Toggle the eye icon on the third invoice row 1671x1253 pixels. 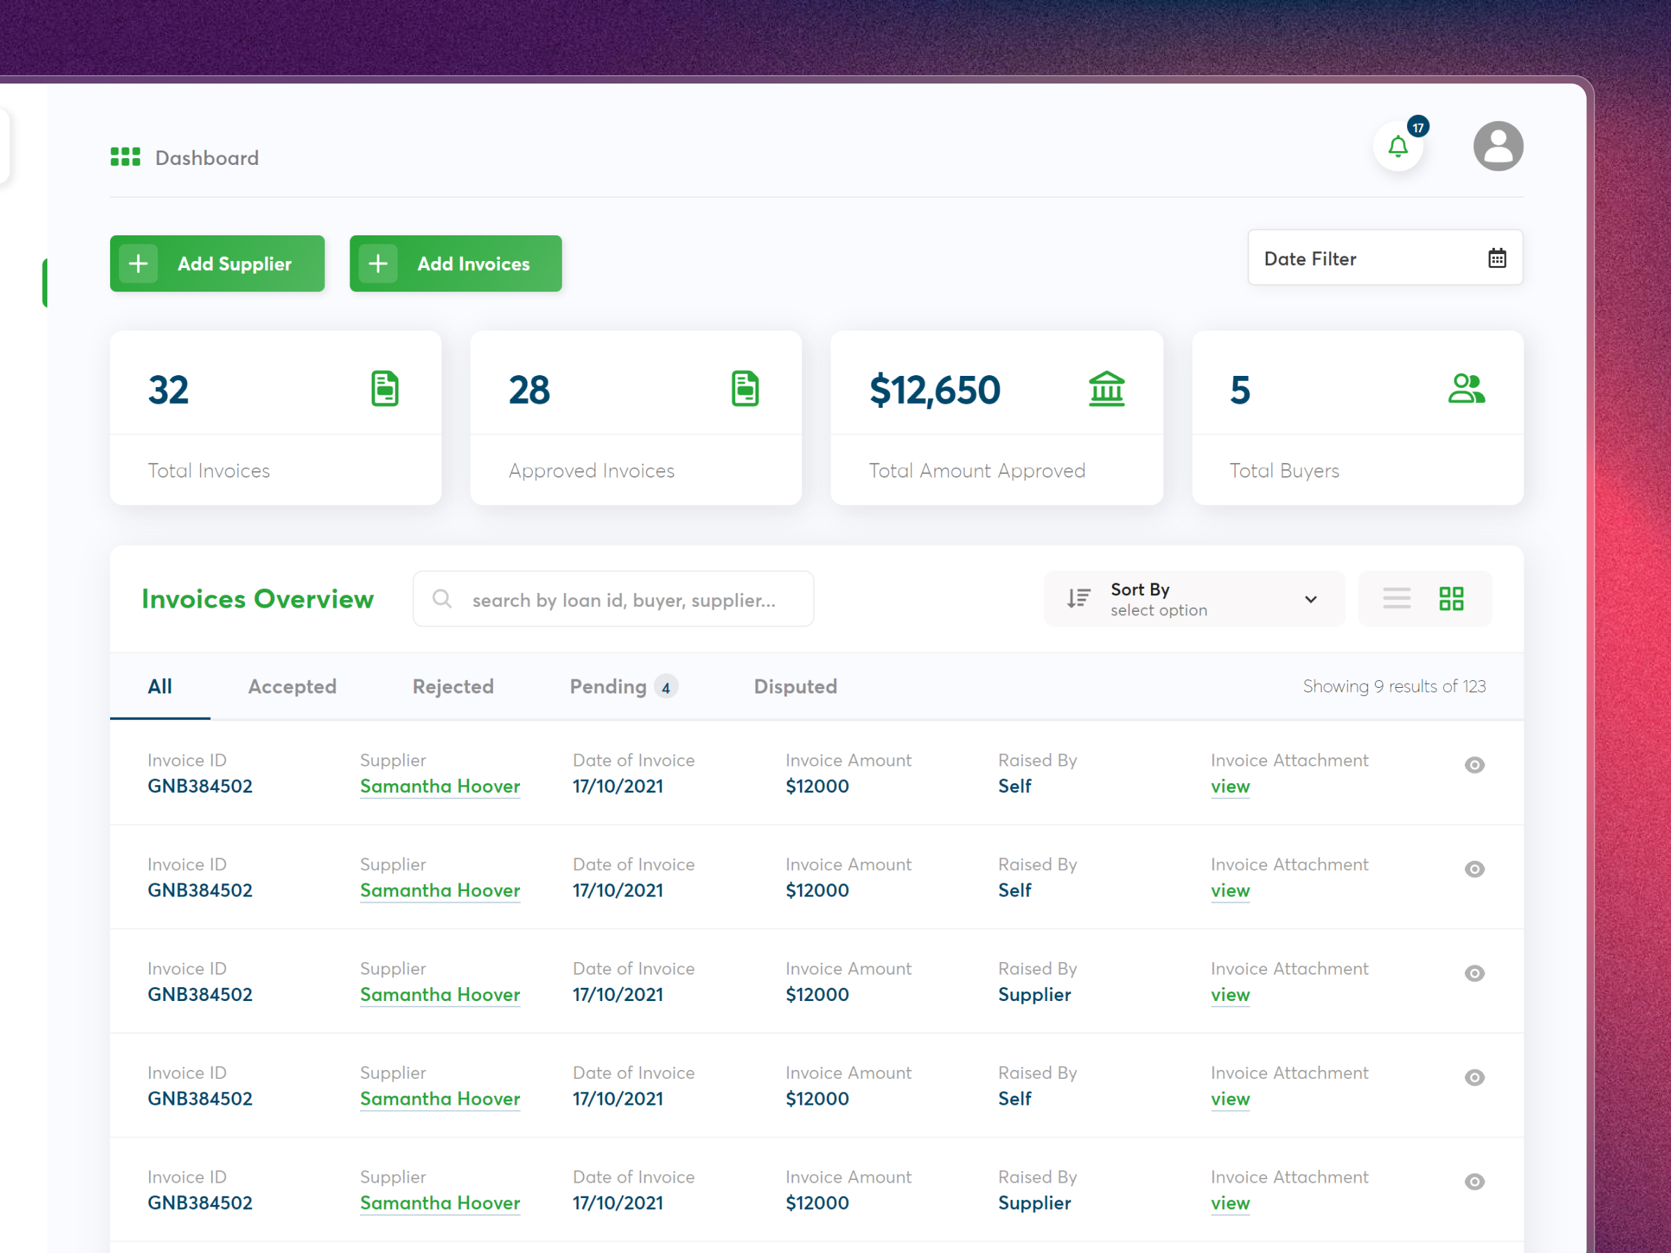(x=1475, y=974)
